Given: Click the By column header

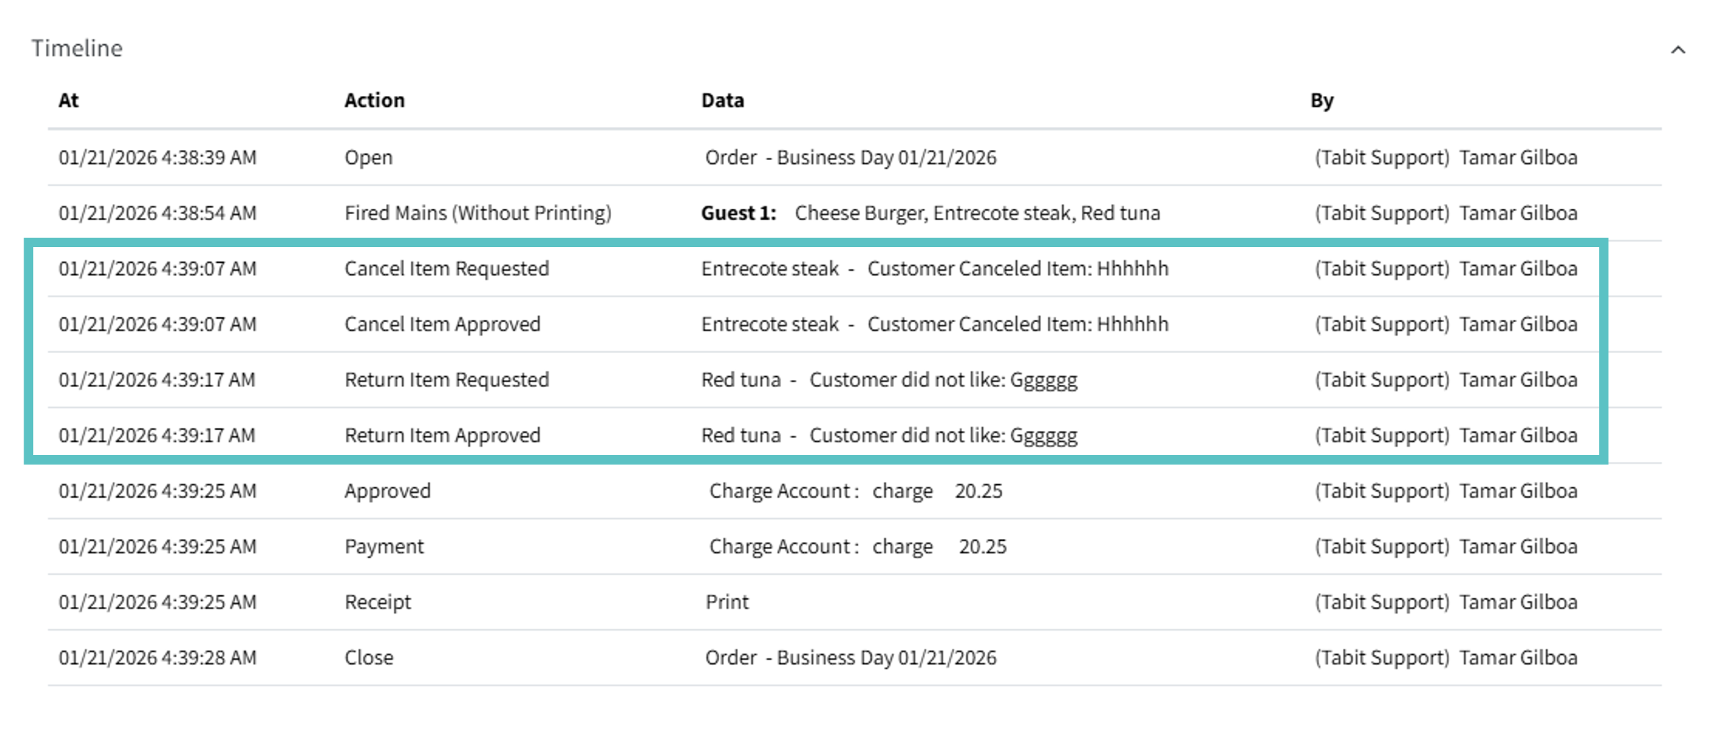Looking at the screenshot, I should [x=1321, y=101].
